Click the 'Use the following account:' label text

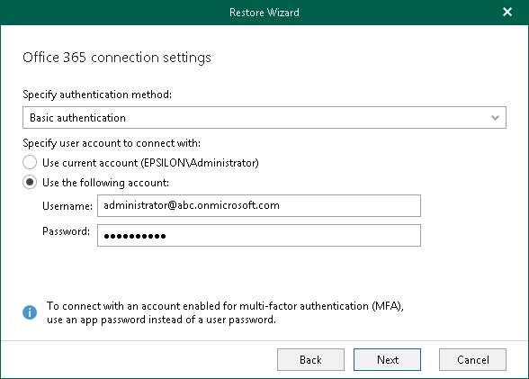click(x=105, y=183)
